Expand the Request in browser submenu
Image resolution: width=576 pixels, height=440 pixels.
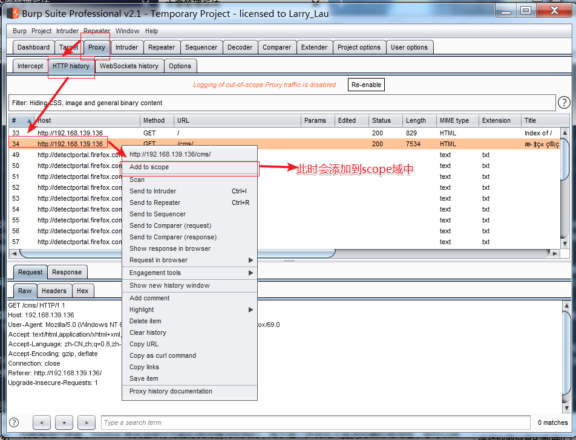coord(189,260)
